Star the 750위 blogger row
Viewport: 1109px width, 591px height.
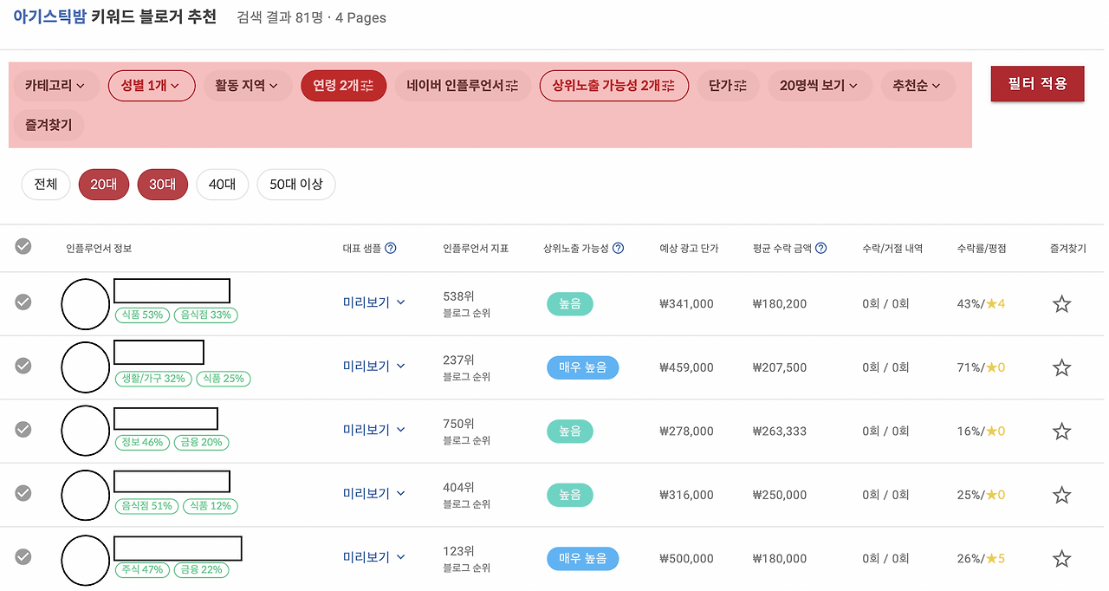(x=1061, y=430)
